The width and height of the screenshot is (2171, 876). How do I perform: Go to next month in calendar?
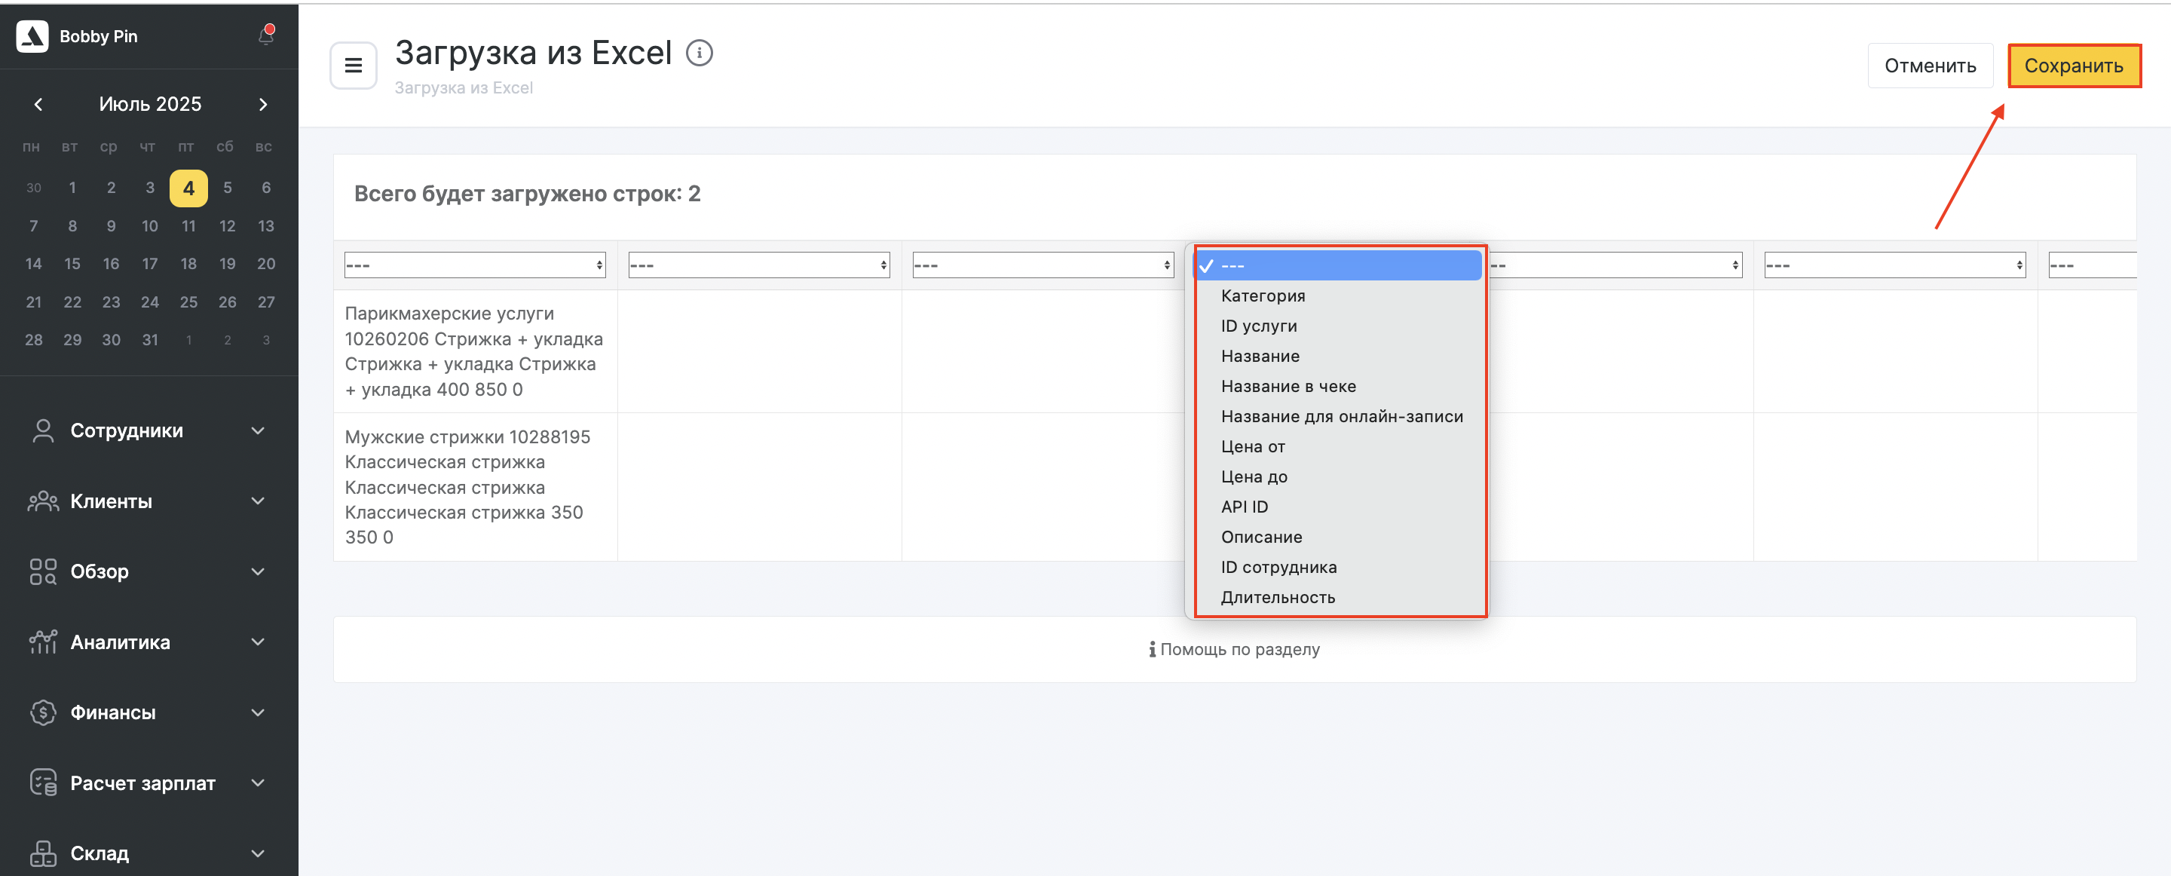263,105
